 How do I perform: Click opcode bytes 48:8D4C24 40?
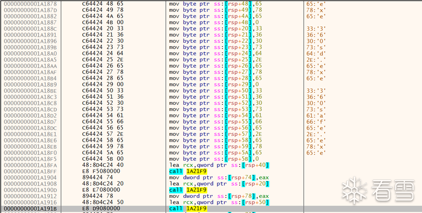[103, 165]
